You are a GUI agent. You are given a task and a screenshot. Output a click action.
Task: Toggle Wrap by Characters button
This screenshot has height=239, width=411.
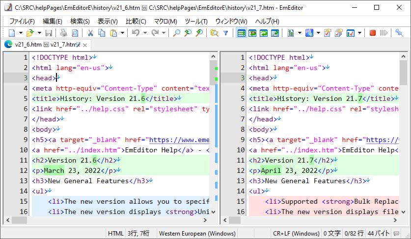tap(252, 33)
